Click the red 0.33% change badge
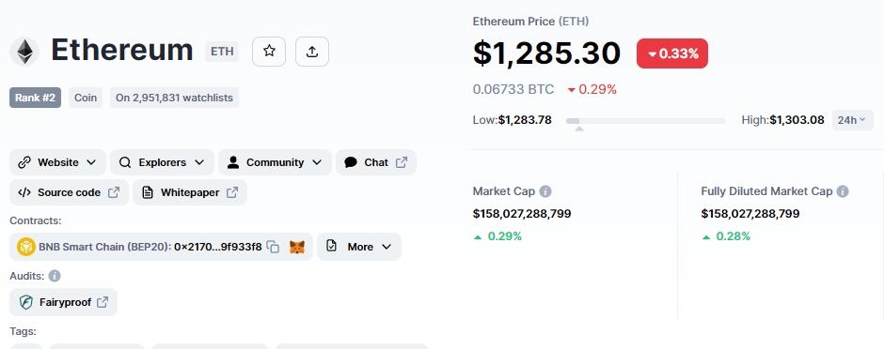 [672, 54]
